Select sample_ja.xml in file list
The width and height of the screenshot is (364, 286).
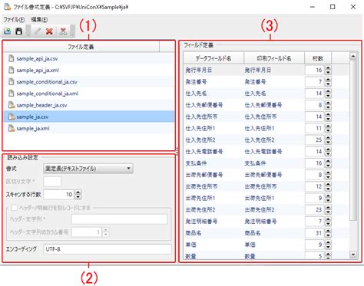(x=88, y=128)
